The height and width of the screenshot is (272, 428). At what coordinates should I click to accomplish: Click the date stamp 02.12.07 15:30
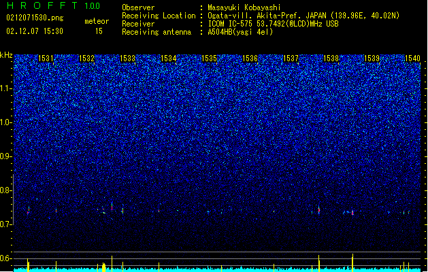[35, 31]
